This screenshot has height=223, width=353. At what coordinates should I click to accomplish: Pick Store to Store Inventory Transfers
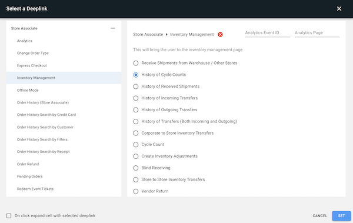[x=135, y=179]
